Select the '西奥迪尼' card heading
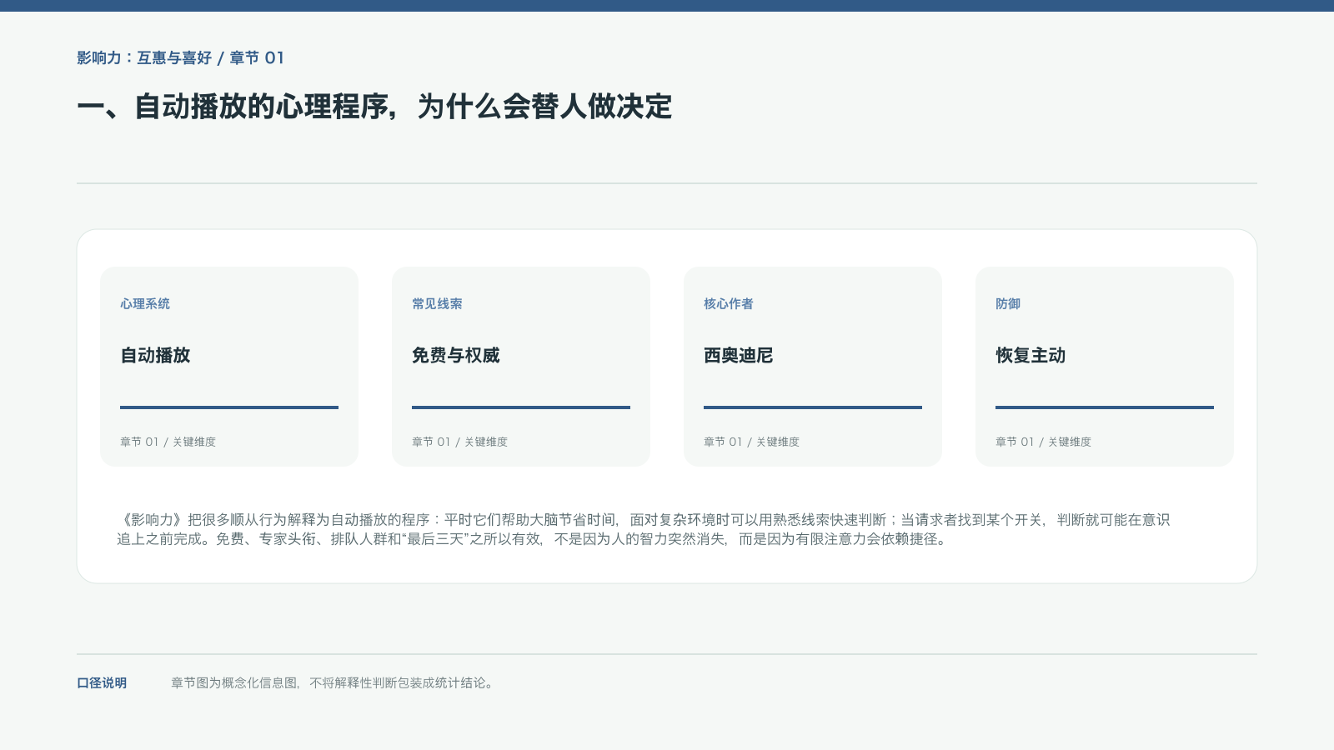This screenshot has height=750, width=1334. [x=739, y=356]
